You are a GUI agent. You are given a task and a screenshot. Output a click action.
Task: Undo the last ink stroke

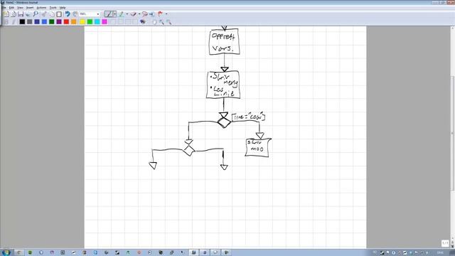68,14
